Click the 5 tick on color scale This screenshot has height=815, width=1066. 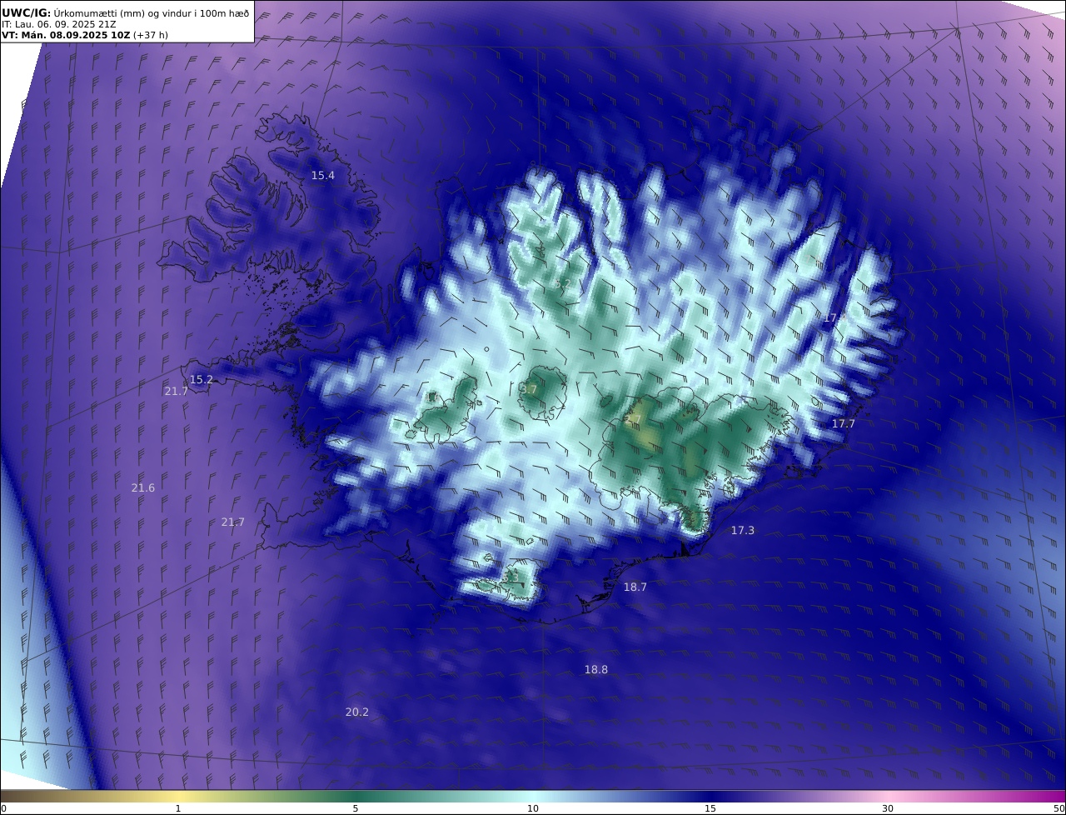click(x=356, y=808)
